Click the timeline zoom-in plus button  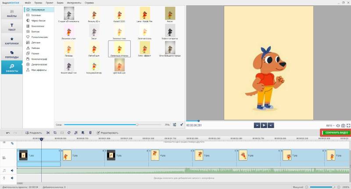[x=339, y=187]
